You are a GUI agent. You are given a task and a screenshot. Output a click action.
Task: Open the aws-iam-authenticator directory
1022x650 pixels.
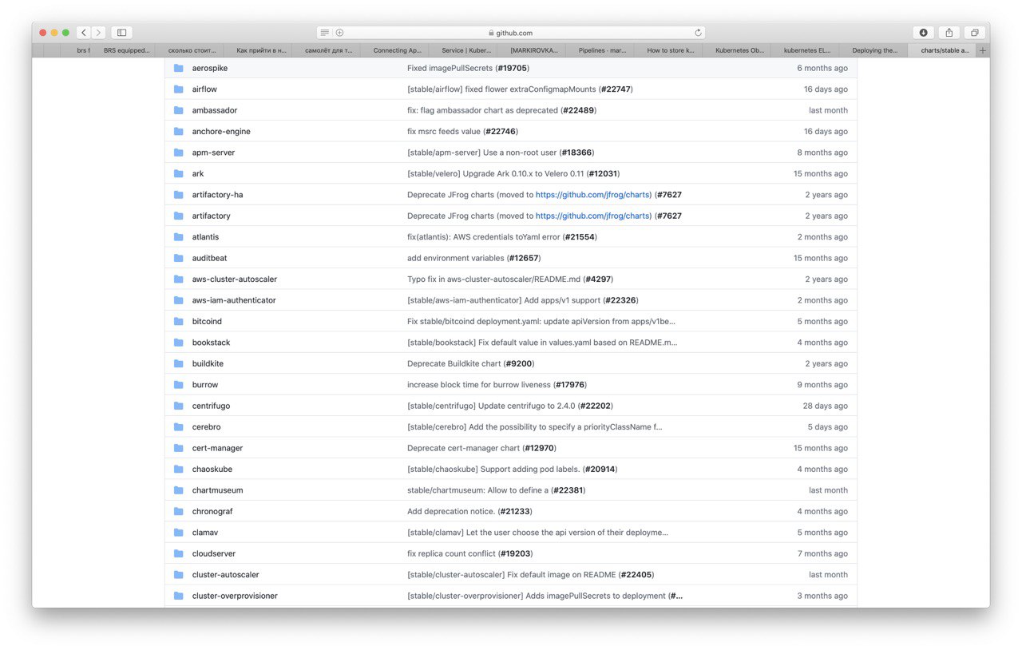234,300
